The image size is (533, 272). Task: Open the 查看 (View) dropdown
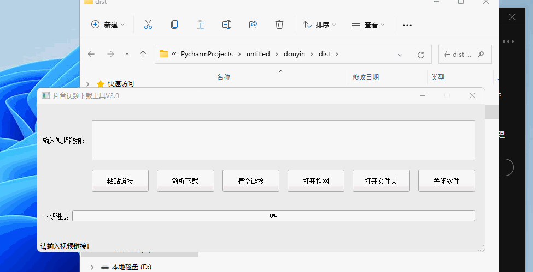[368, 25]
